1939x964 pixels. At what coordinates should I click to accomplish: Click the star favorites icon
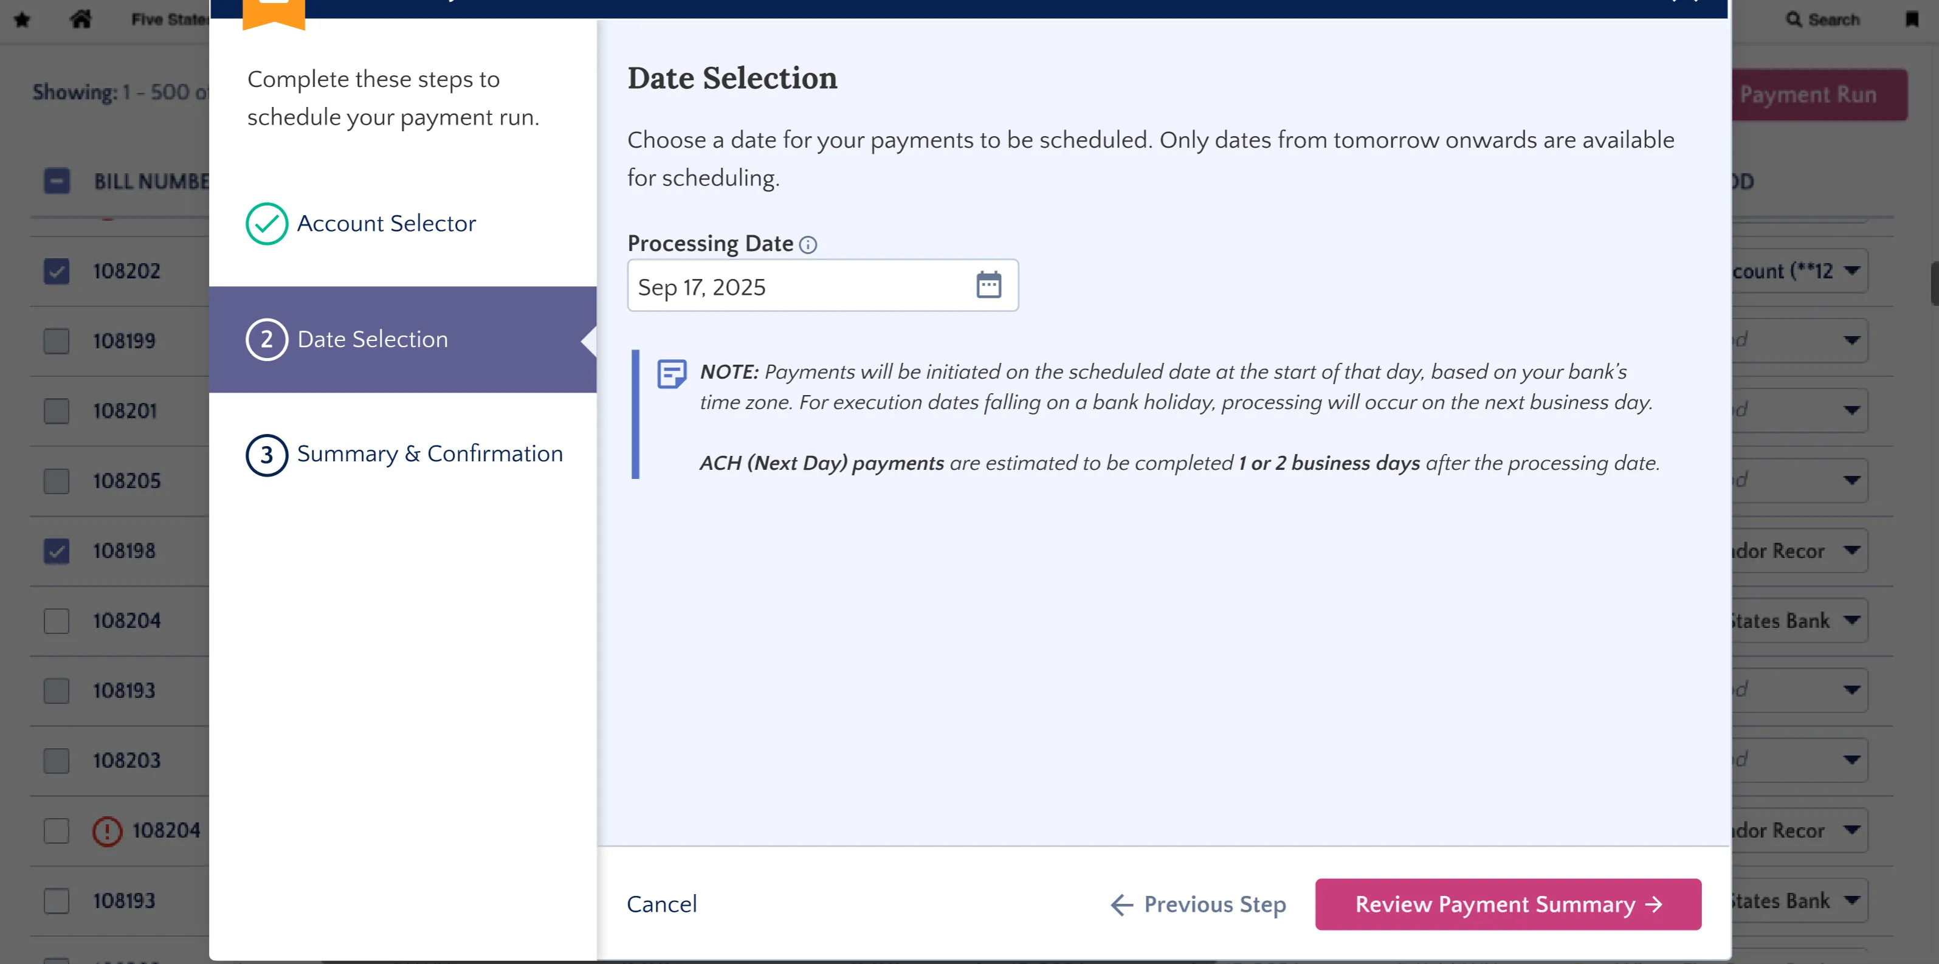tap(22, 19)
